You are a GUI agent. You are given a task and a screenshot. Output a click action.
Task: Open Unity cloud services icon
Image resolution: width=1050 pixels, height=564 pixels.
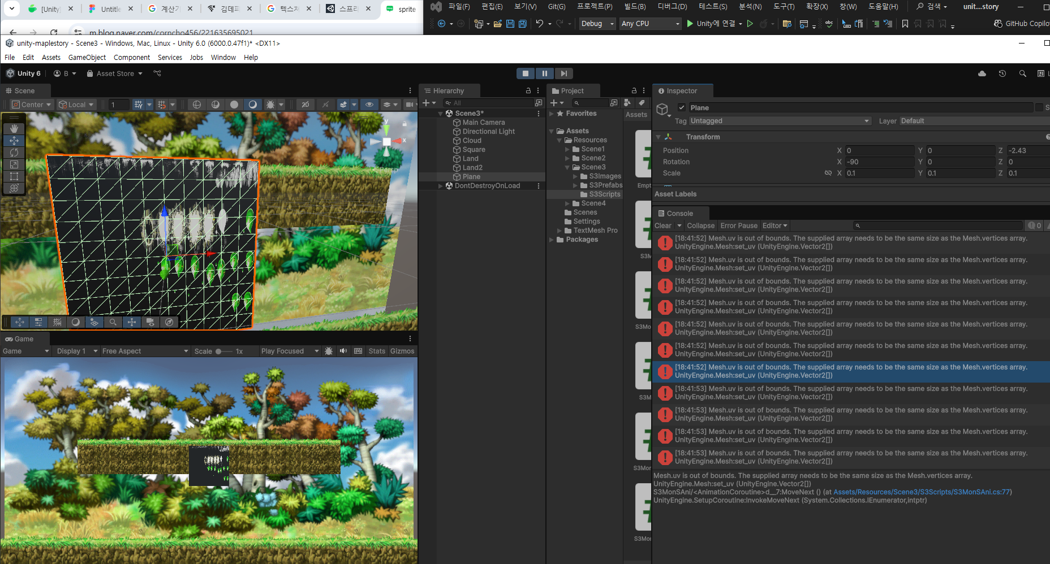pyautogui.click(x=982, y=73)
